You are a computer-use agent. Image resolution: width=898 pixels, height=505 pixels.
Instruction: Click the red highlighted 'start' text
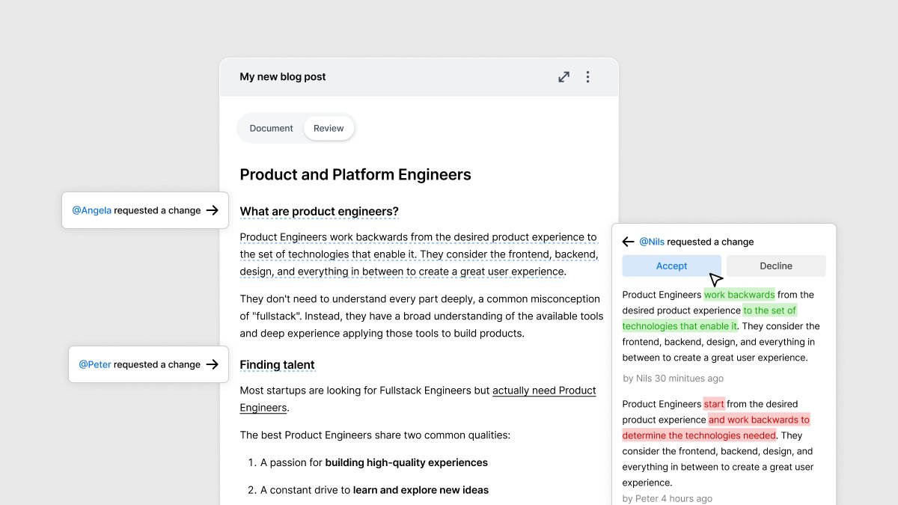point(713,403)
